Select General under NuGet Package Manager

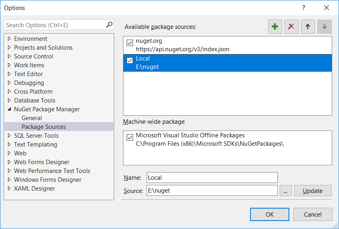[x=32, y=118]
